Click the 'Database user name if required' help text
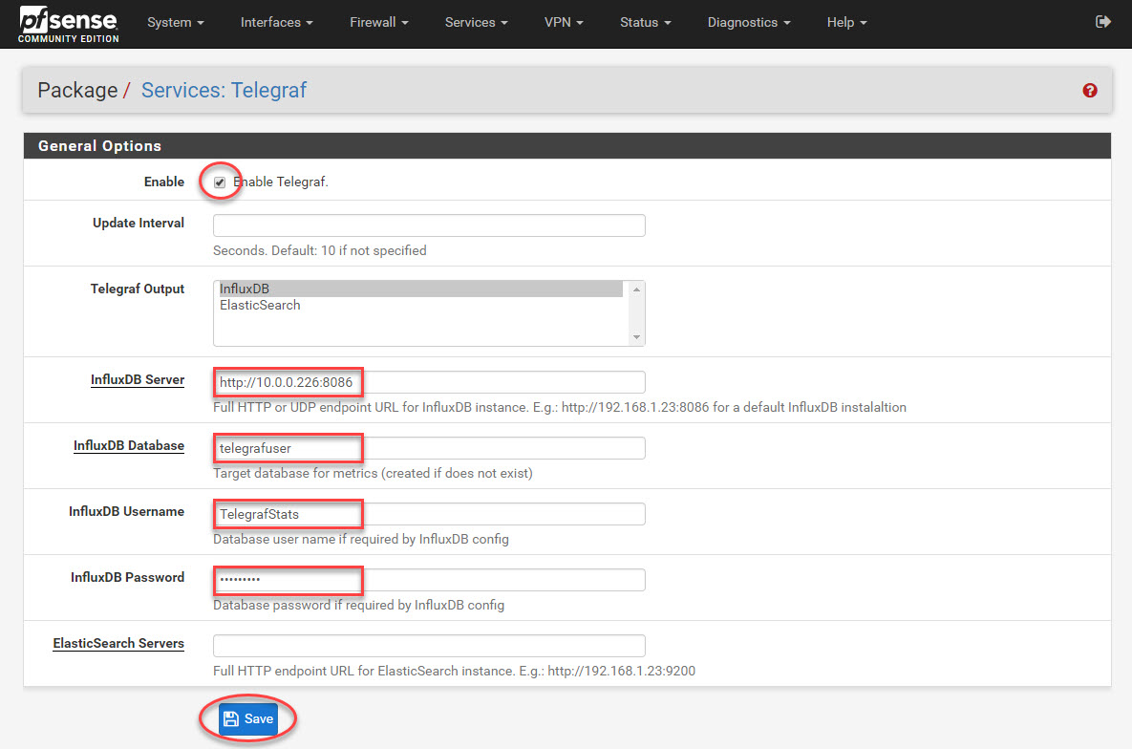Image resolution: width=1132 pixels, height=749 pixels. [x=361, y=540]
